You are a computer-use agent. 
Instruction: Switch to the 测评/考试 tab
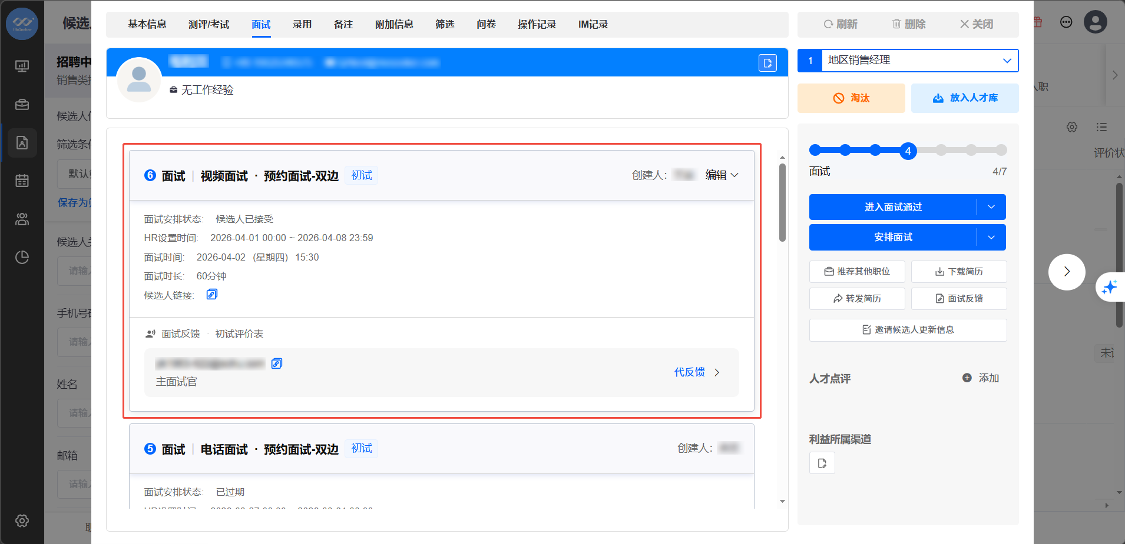point(209,24)
